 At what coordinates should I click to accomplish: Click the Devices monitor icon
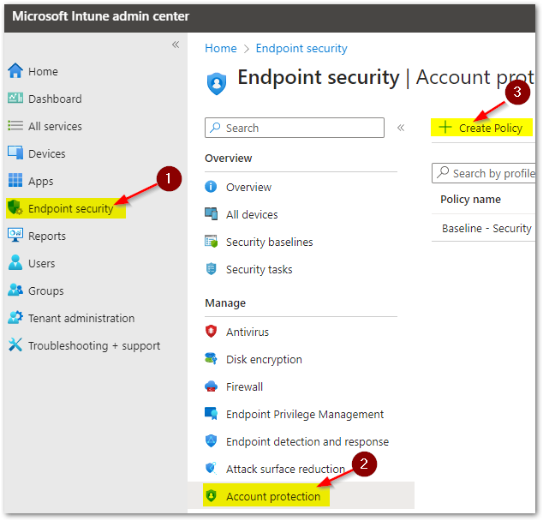click(x=15, y=153)
